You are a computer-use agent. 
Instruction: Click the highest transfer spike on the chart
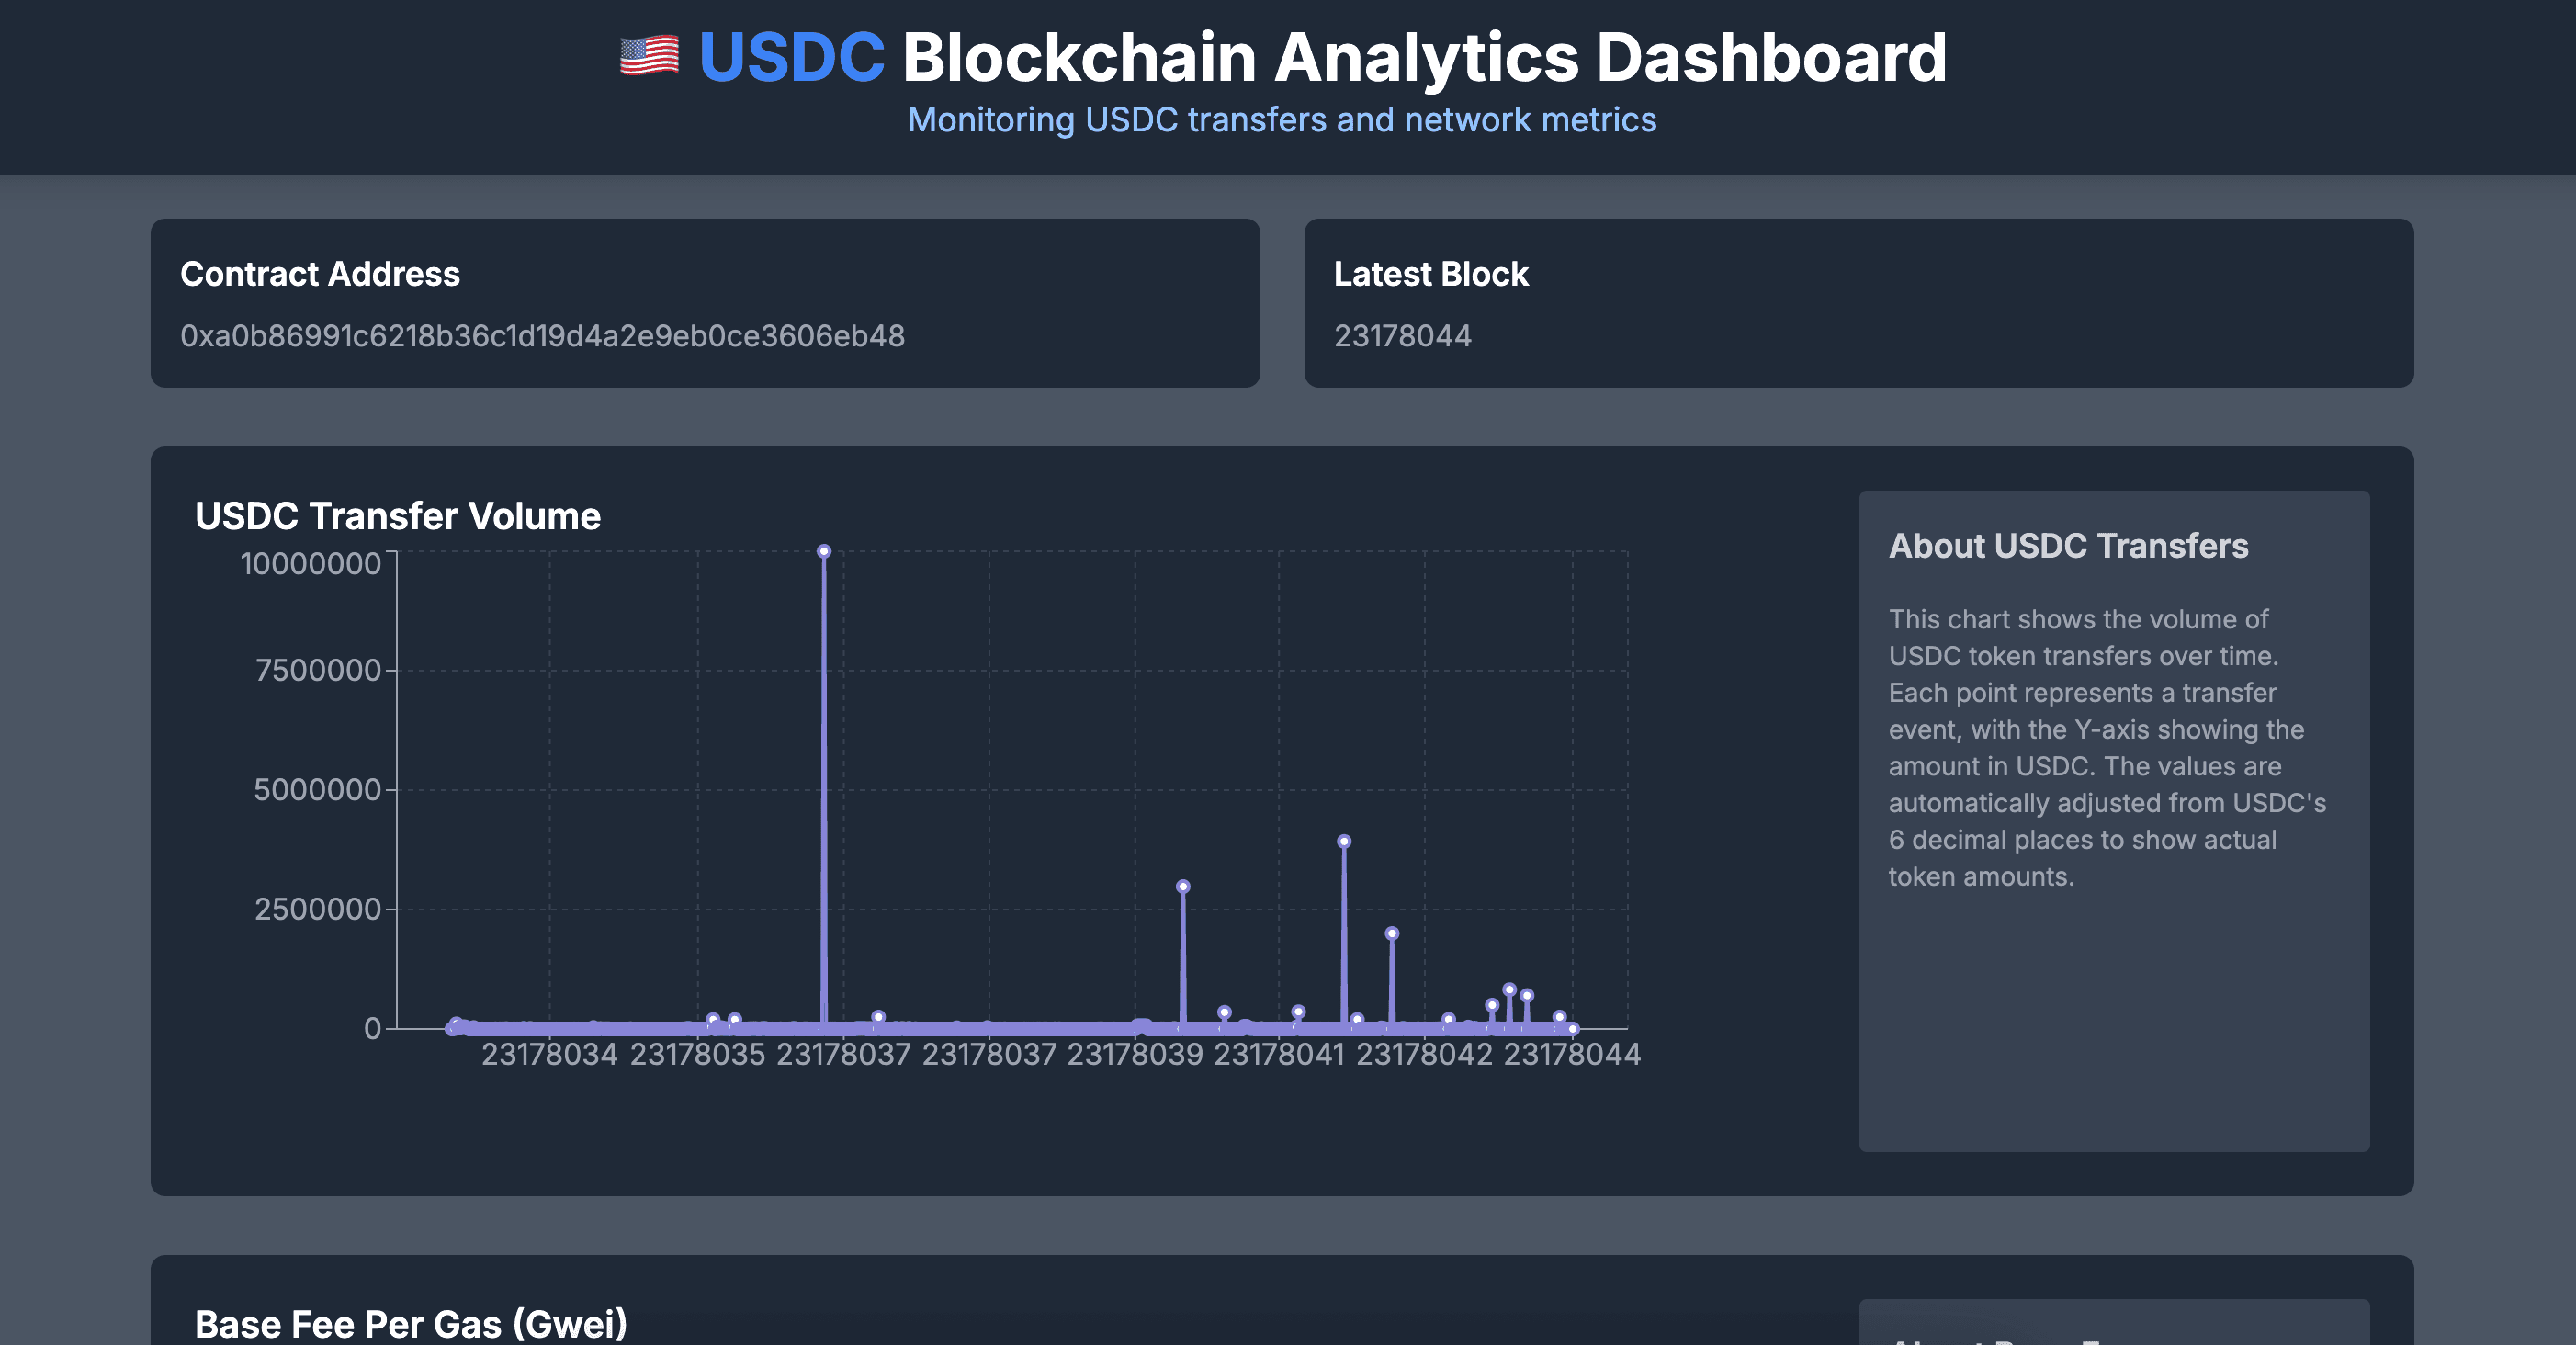coord(824,551)
